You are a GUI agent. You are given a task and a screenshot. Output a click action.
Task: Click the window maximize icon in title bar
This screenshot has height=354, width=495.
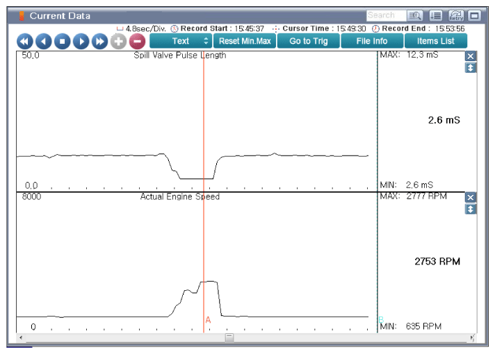pyautogui.click(x=474, y=15)
